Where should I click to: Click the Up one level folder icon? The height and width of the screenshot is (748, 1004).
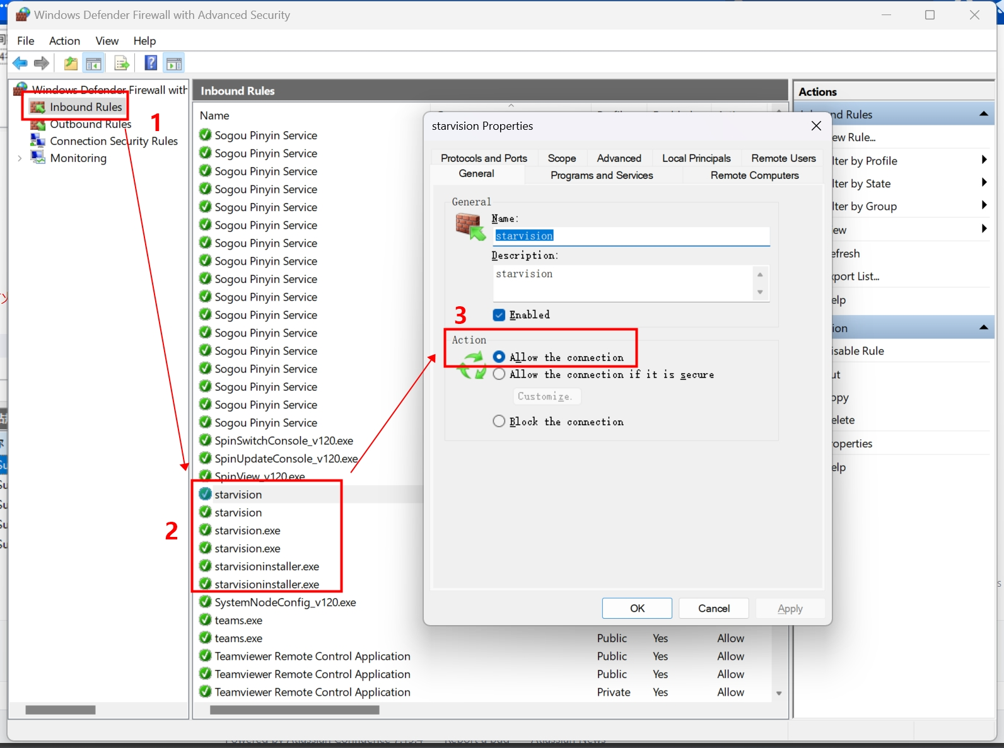point(71,63)
